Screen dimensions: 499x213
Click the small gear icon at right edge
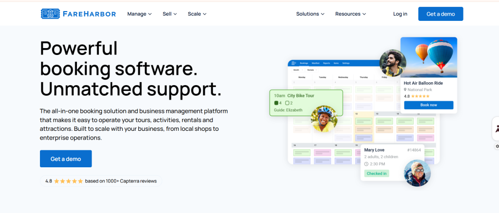coord(497,146)
